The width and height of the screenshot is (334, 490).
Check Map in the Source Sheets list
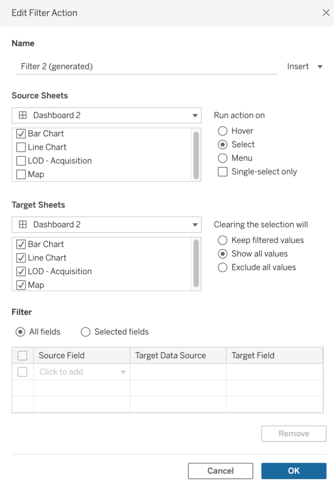(21, 175)
